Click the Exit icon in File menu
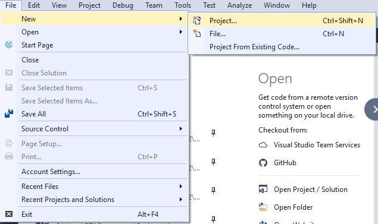 [x=9, y=214]
